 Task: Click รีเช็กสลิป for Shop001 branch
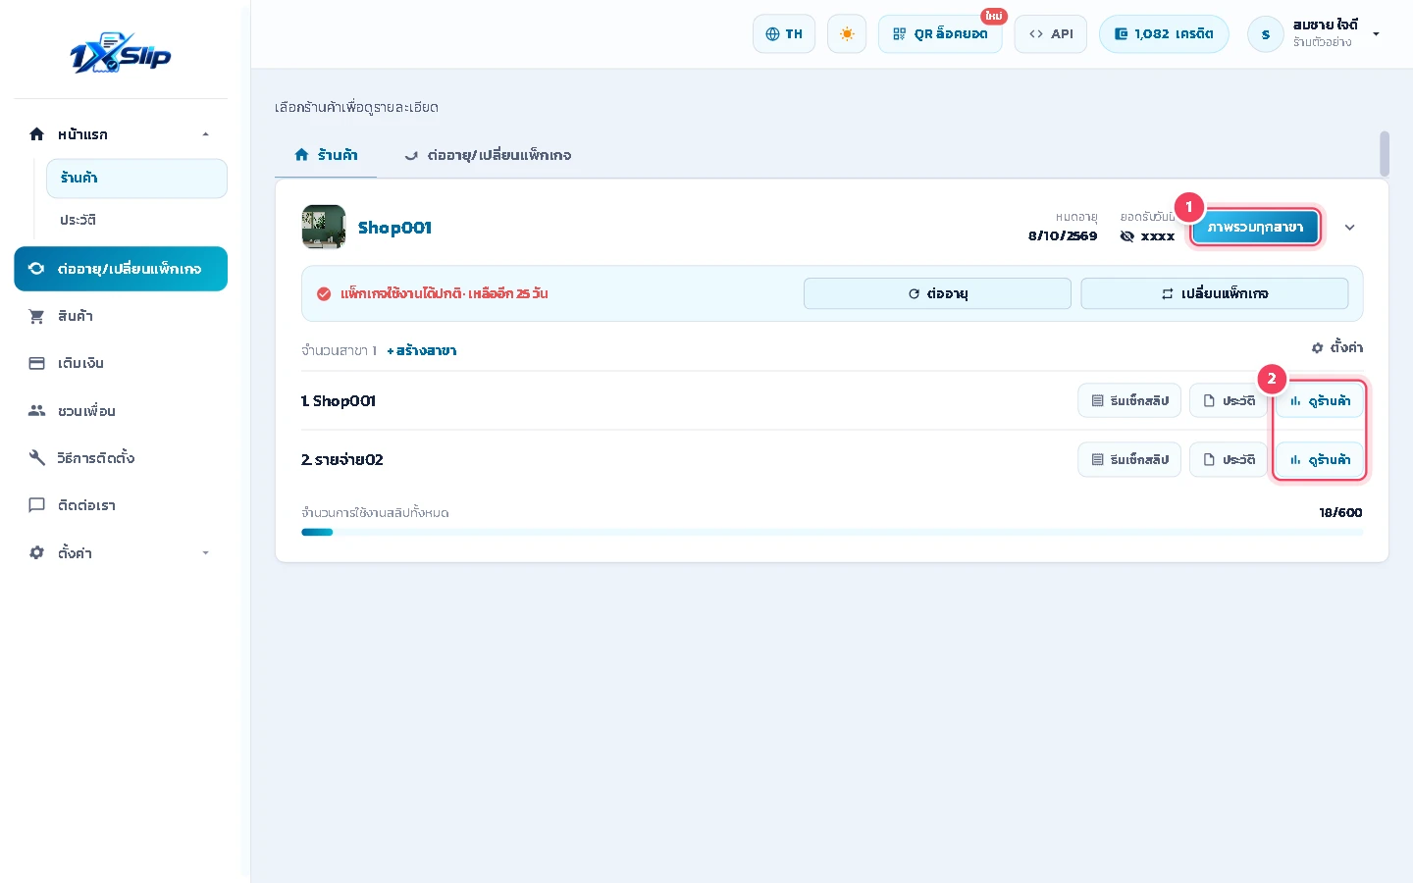coord(1129,400)
